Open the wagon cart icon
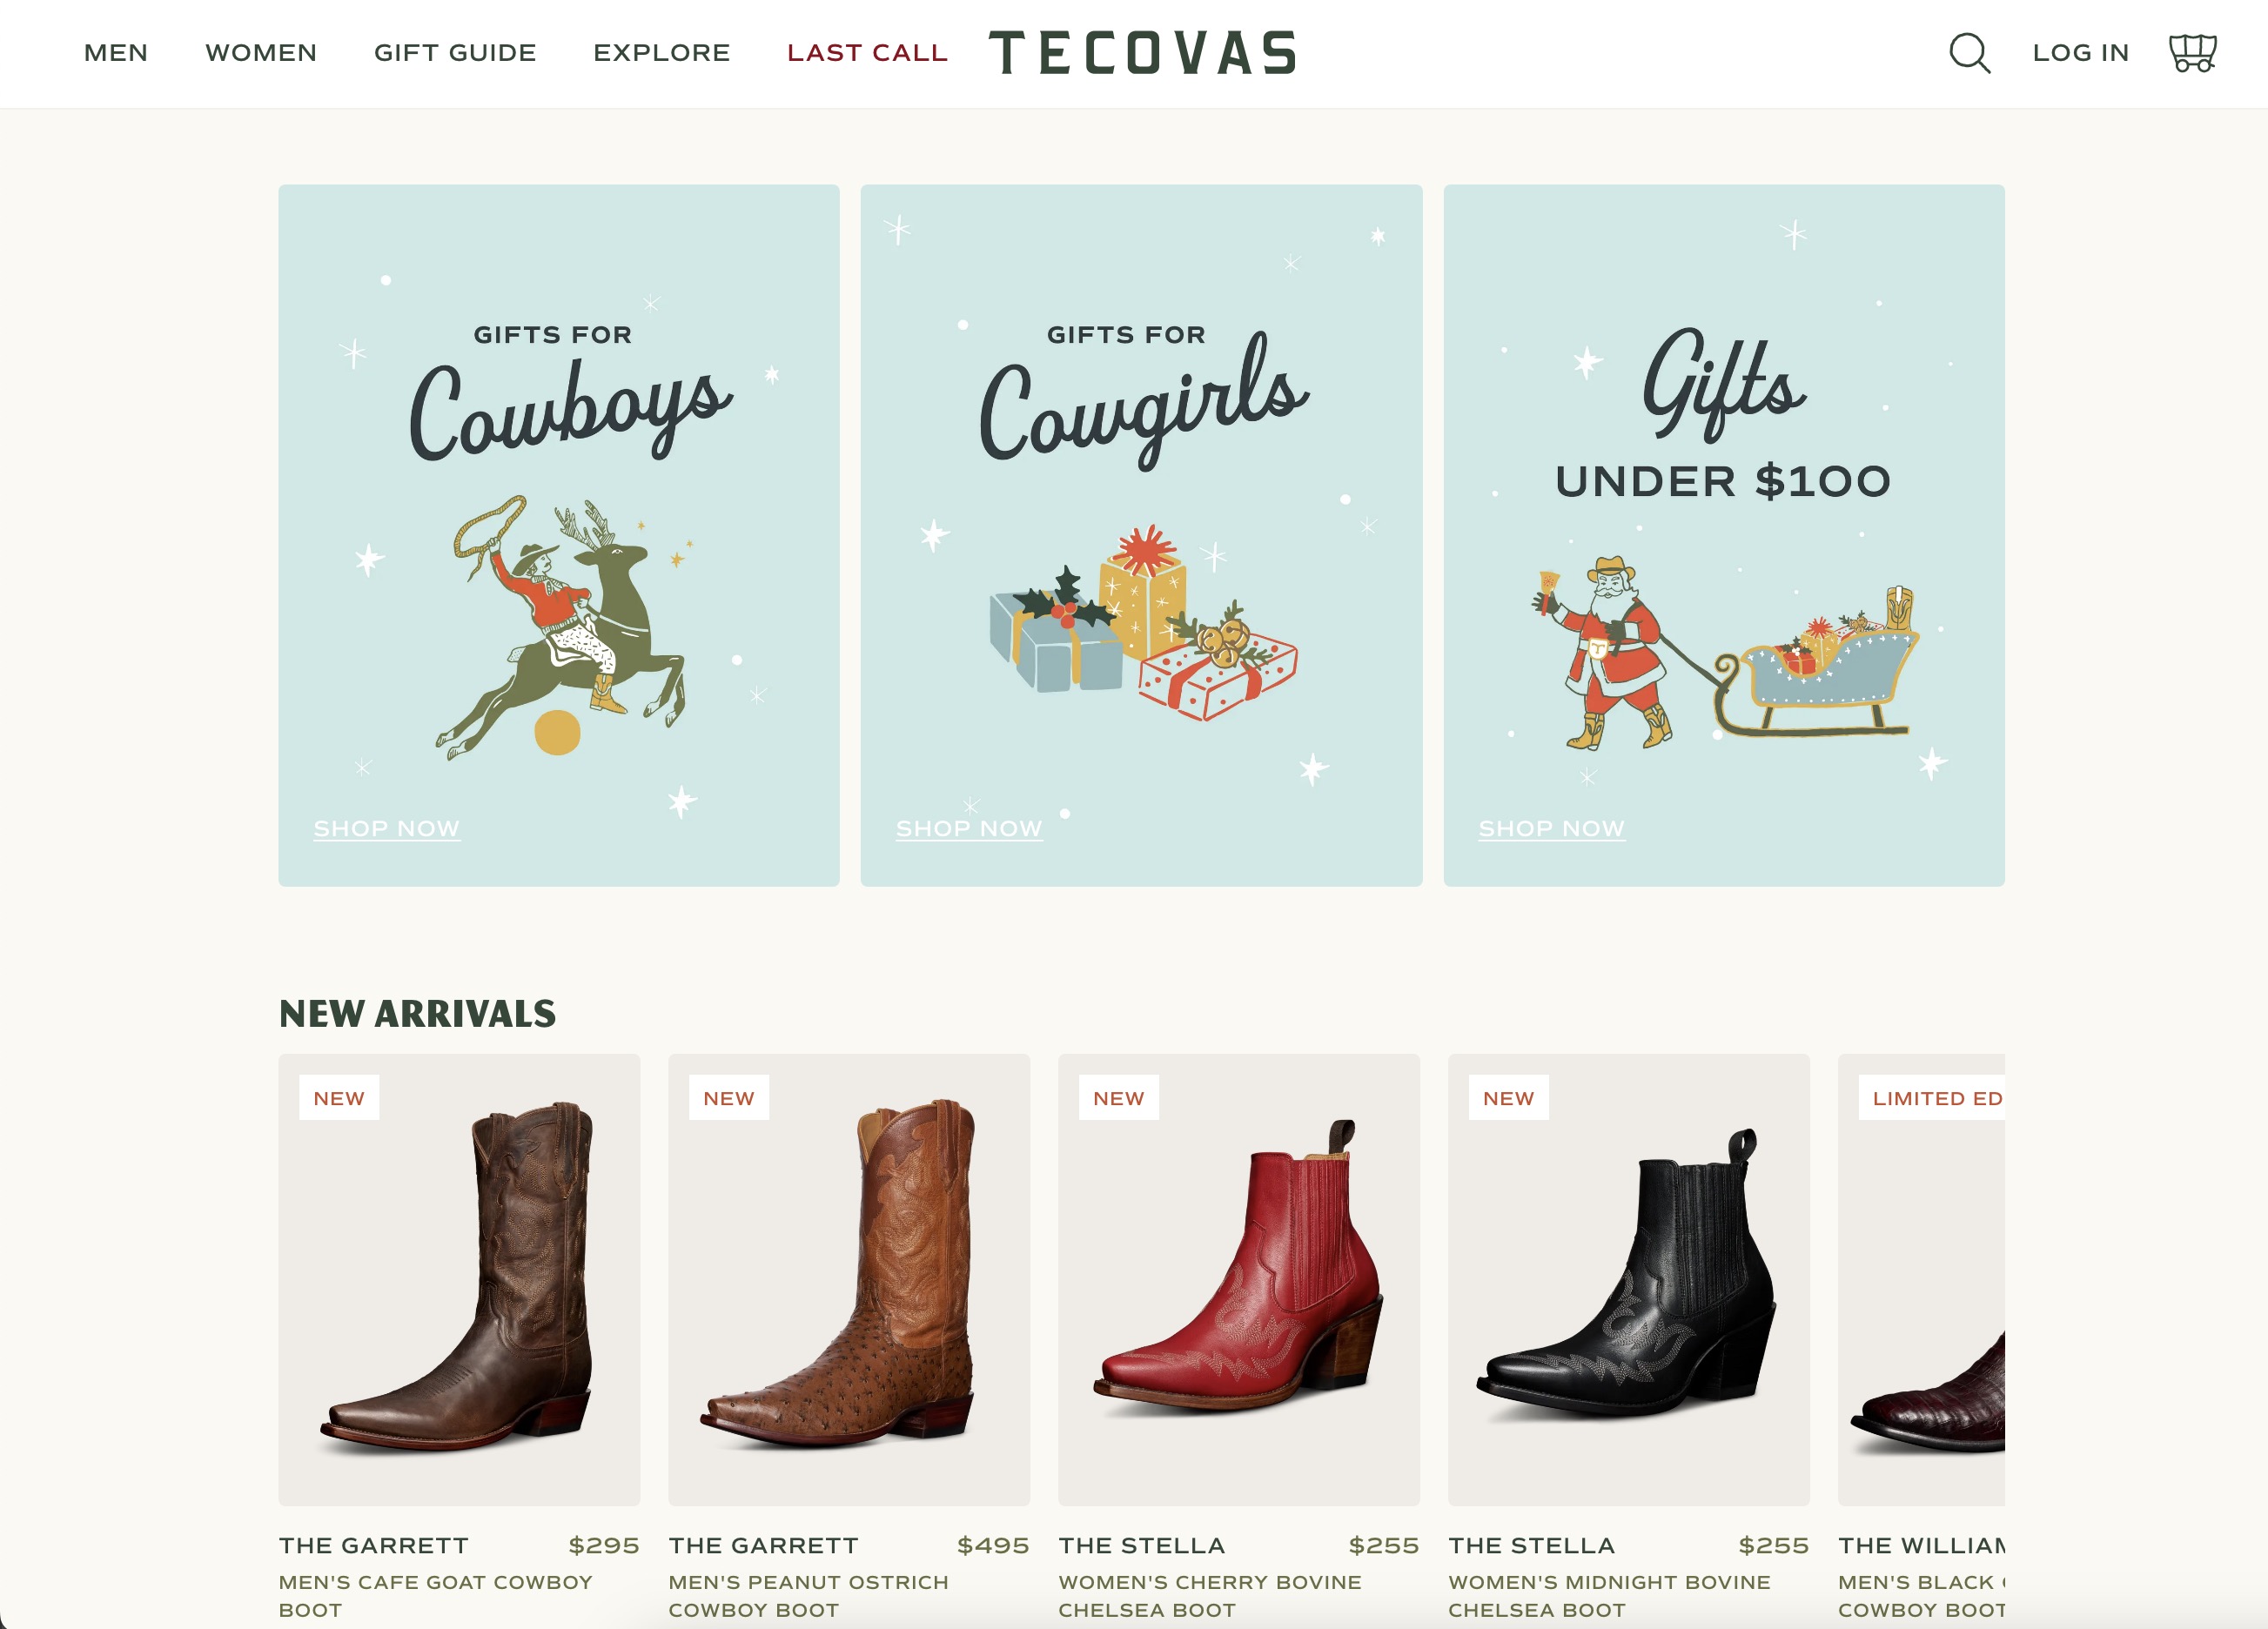 pos(2192,53)
